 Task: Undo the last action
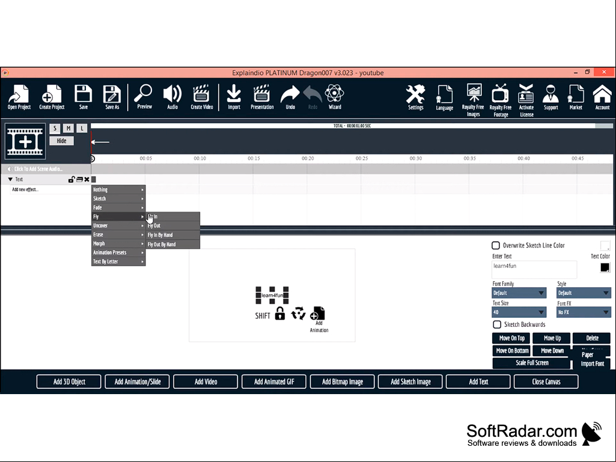click(x=290, y=97)
